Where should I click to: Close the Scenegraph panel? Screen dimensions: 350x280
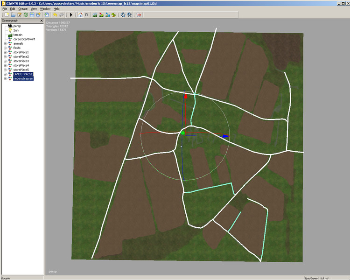[x=42, y=21]
